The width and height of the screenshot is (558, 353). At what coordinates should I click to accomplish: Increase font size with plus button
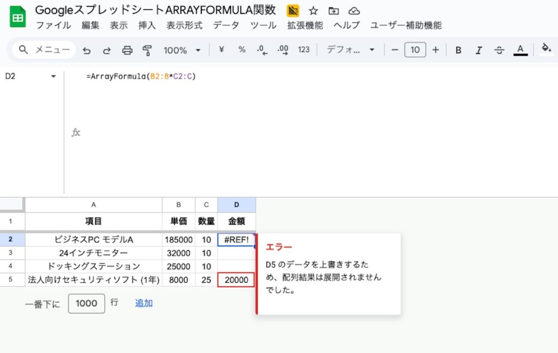pyautogui.click(x=435, y=50)
